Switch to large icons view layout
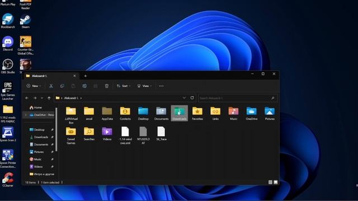358x201 pixels. click(276, 182)
